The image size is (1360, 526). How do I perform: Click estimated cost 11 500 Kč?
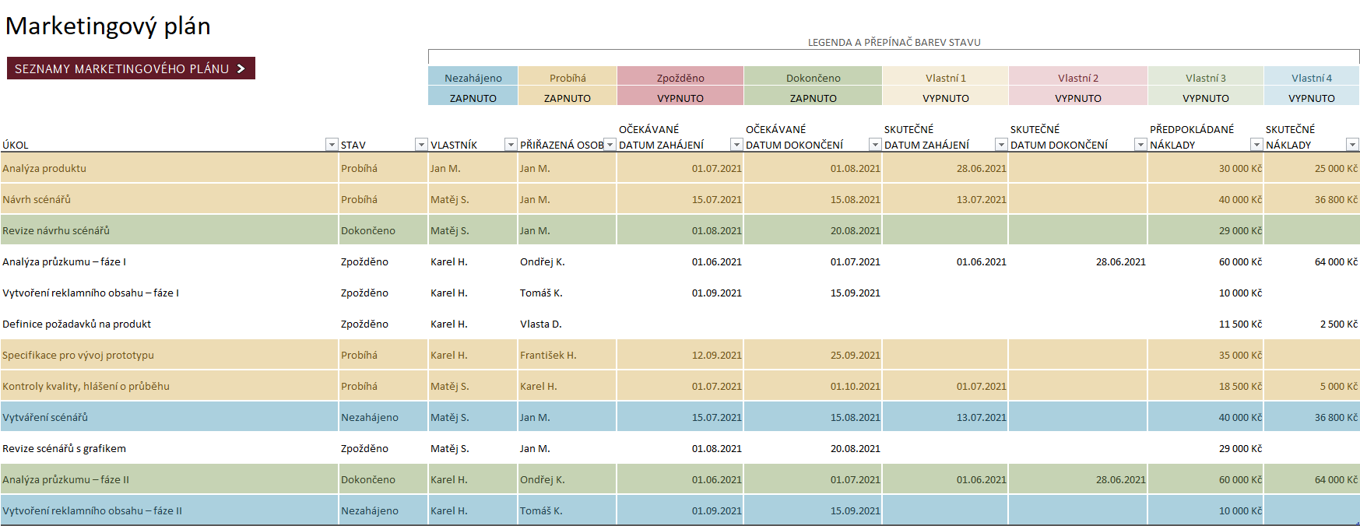1206,324
